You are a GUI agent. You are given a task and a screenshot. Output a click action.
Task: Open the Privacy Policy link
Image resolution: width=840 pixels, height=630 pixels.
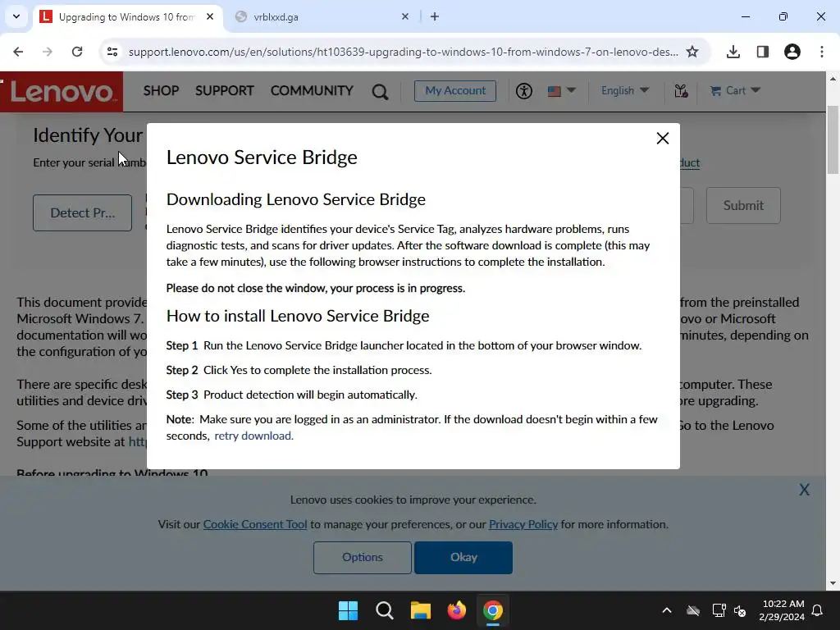pyautogui.click(x=523, y=524)
